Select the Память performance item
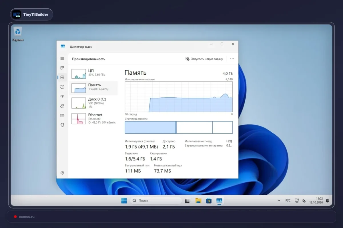Viewport: 343px width, 228px height. pyautogui.click(x=93, y=88)
